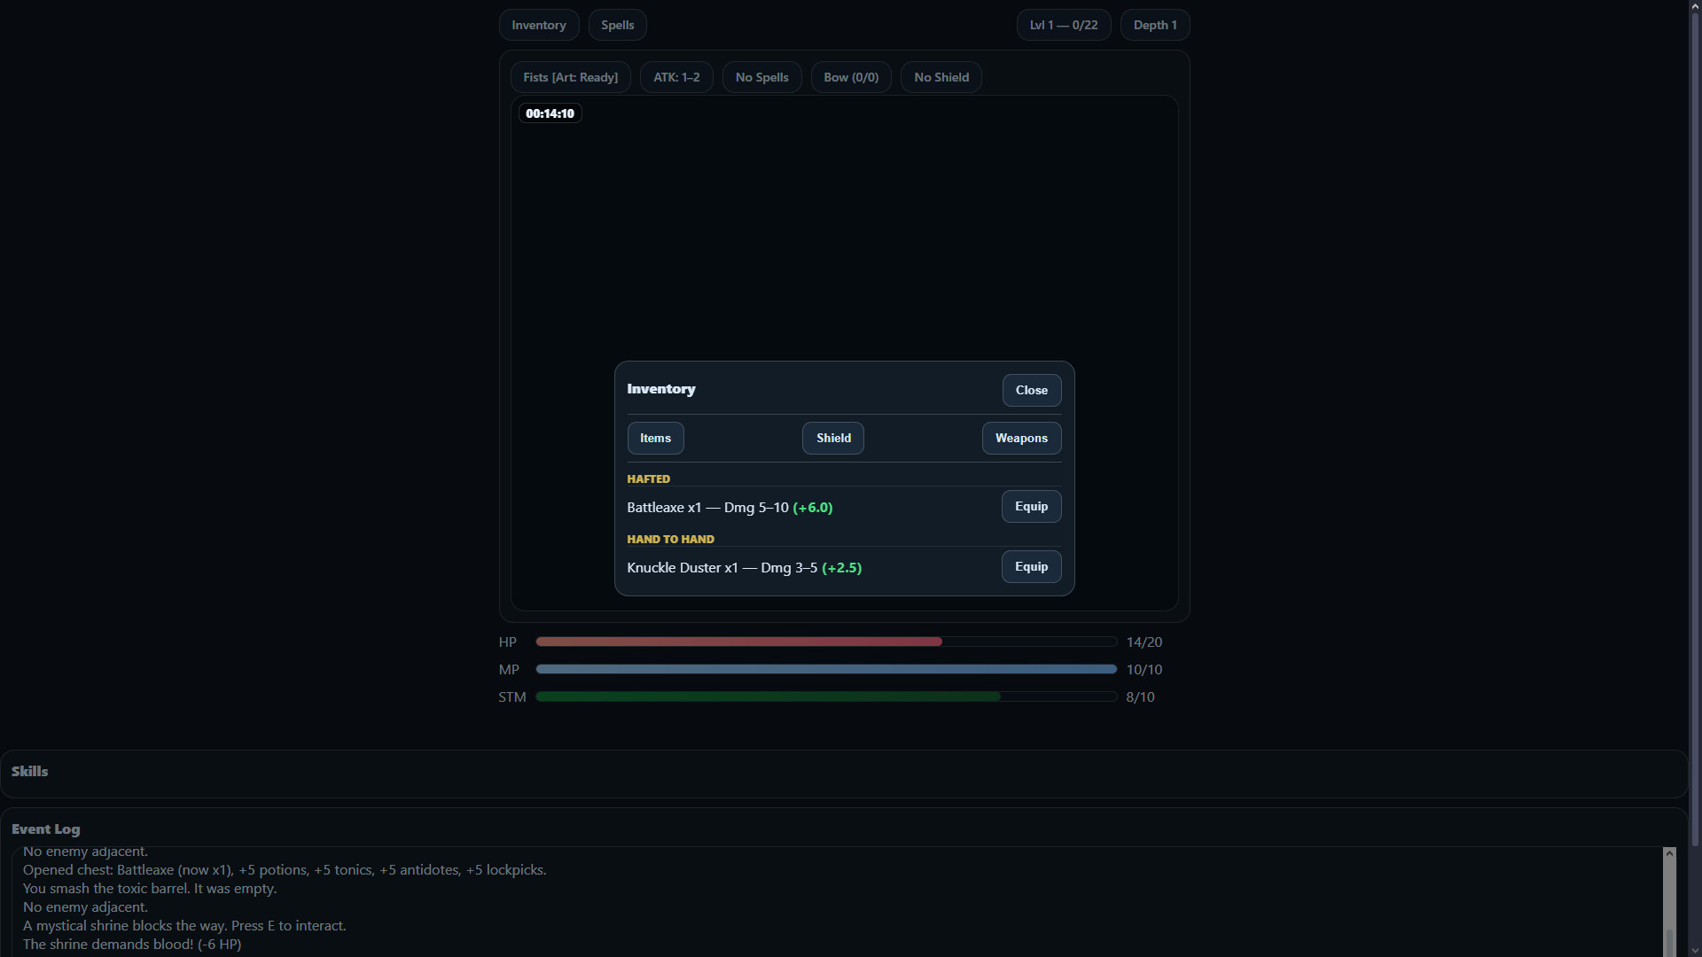Close the Inventory dialog

(x=1031, y=390)
